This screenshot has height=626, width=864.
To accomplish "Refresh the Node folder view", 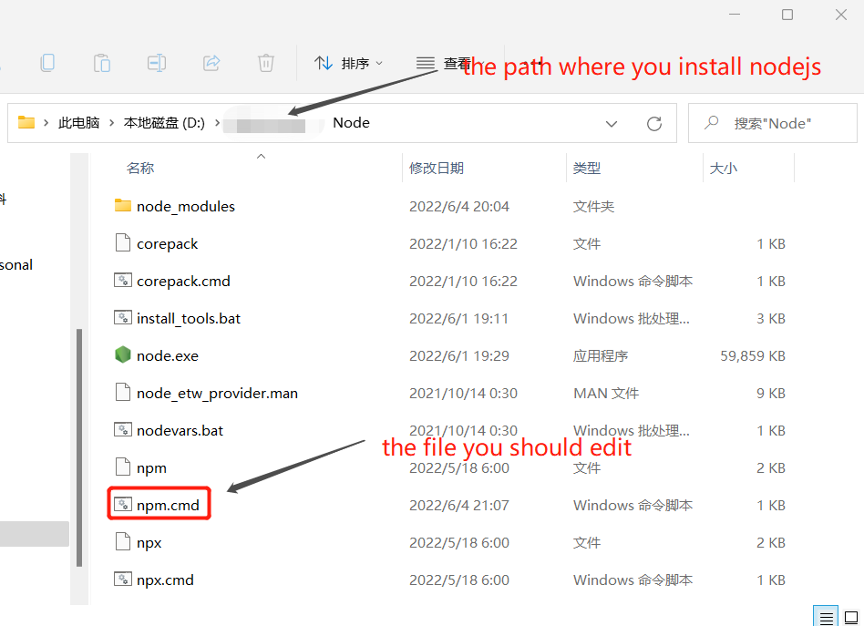I will [654, 123].
